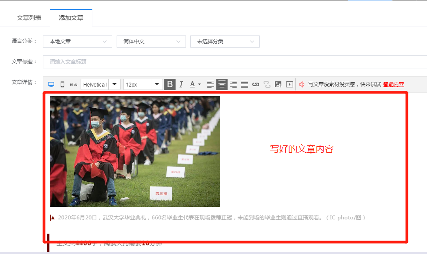Apply justified text alignment

(x=244, y=84)
